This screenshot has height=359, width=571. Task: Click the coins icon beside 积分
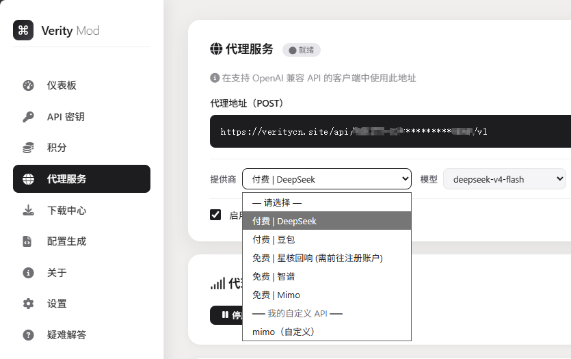click(28, 148)
